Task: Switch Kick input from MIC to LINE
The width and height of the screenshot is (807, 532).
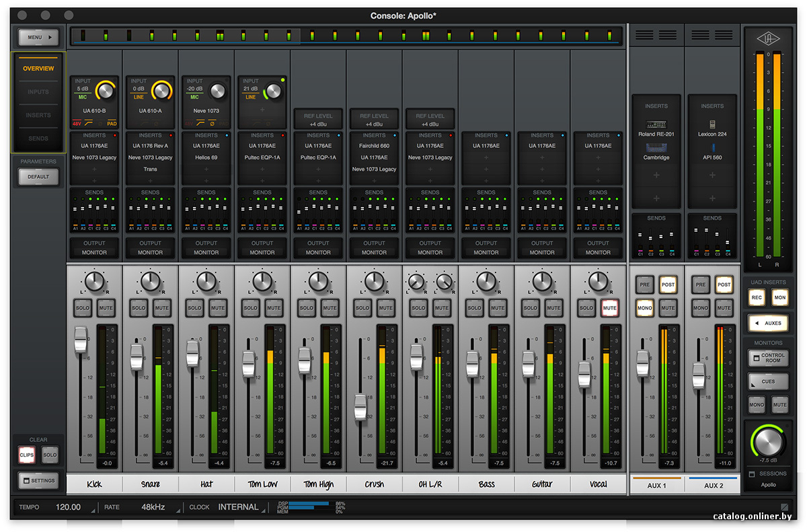Action: [82, 97]
